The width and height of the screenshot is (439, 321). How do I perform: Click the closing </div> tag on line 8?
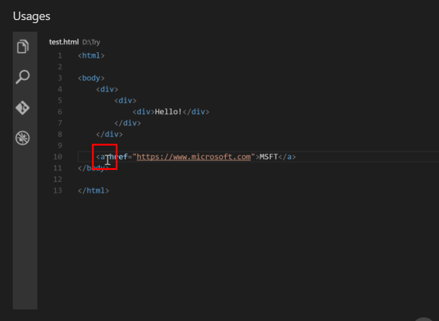[110, 134]
